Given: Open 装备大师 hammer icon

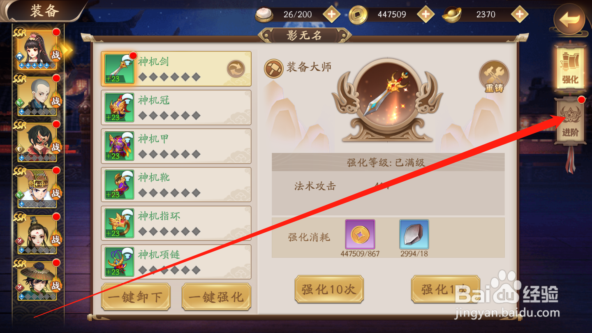Looking at the screenshot, I should pyautogui.click(x=273, y=68).
